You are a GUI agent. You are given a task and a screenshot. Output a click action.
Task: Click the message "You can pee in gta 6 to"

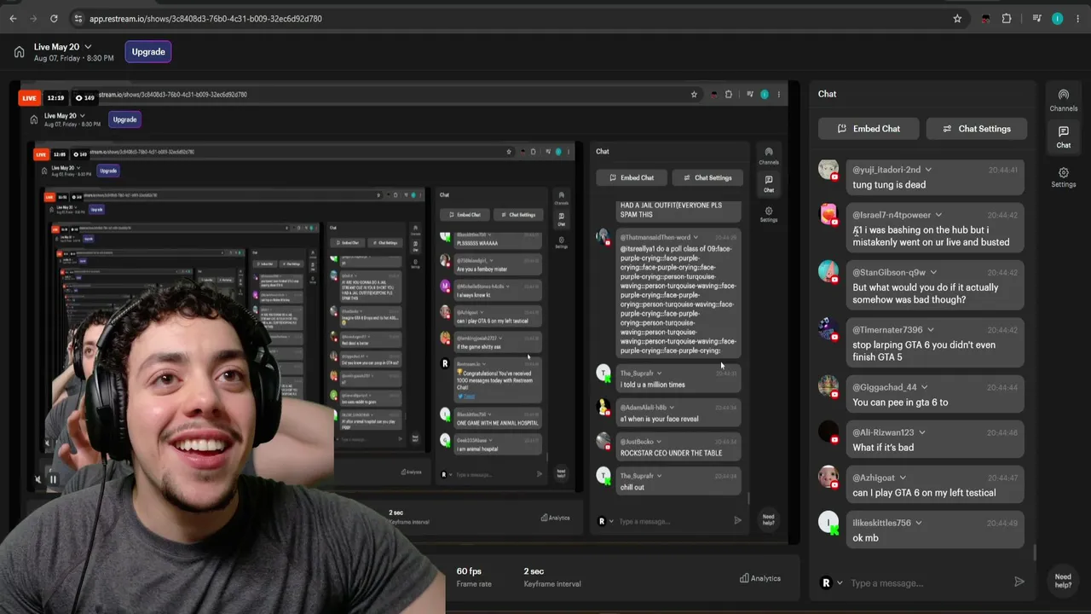(x=900, y=403)
